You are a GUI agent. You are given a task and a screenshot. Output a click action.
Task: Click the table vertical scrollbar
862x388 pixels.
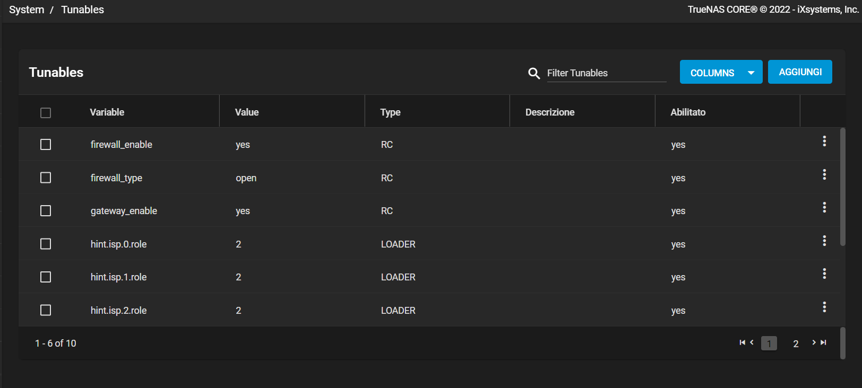tap(843, 187)
